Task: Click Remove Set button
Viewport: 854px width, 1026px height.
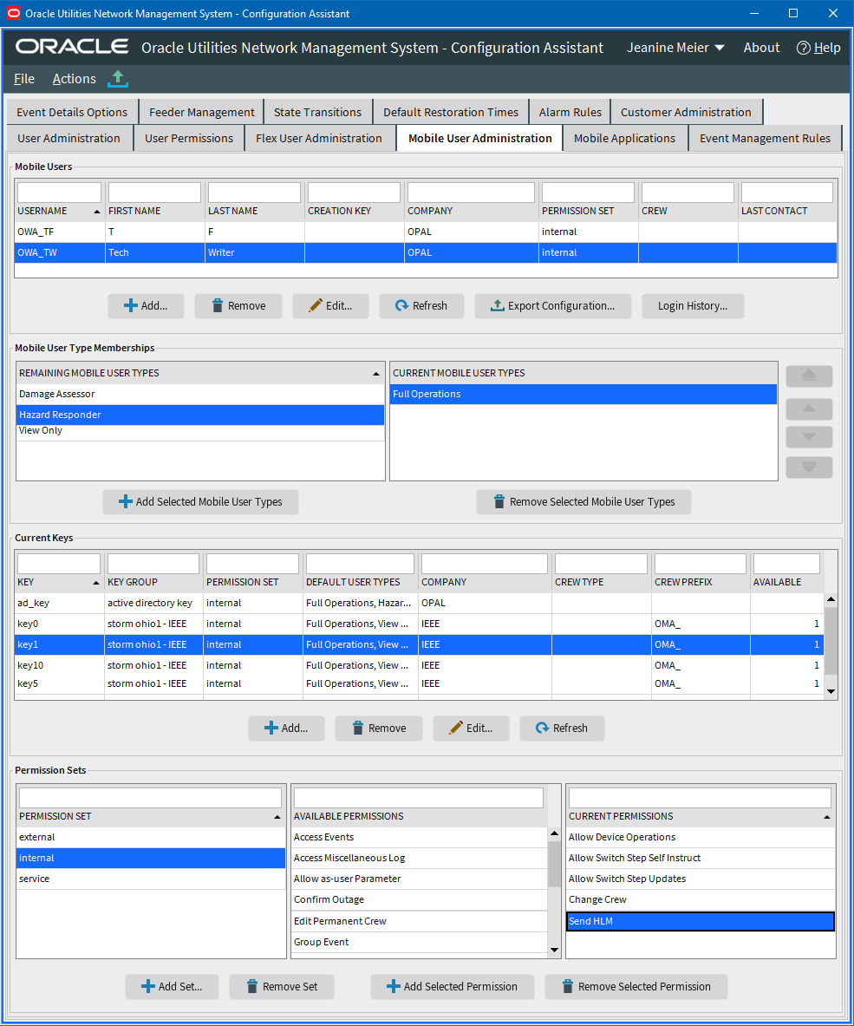Action: 282,987
